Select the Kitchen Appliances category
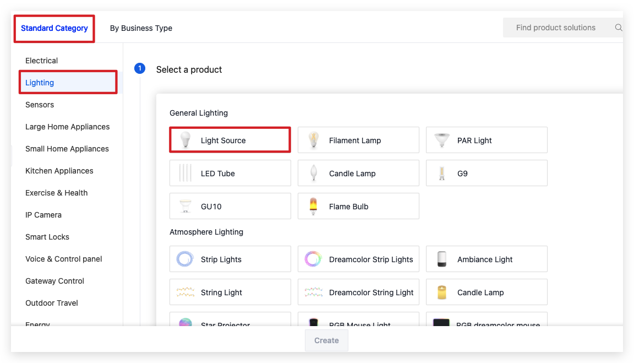 pyautogui.click(x=59, y=171)
